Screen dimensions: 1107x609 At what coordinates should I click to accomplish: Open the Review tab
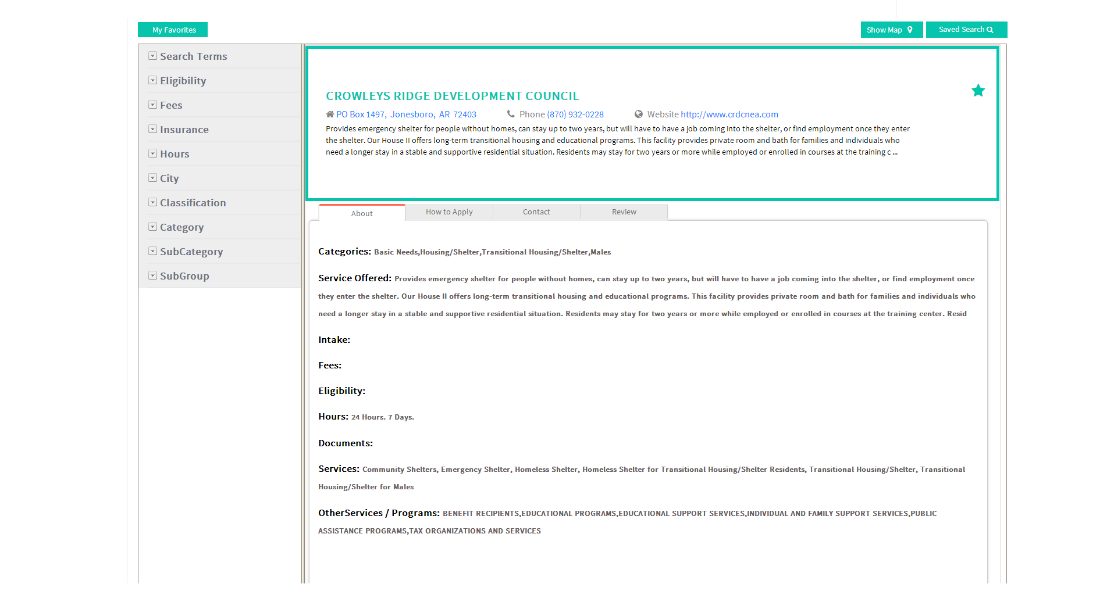[x=624, y=212]
